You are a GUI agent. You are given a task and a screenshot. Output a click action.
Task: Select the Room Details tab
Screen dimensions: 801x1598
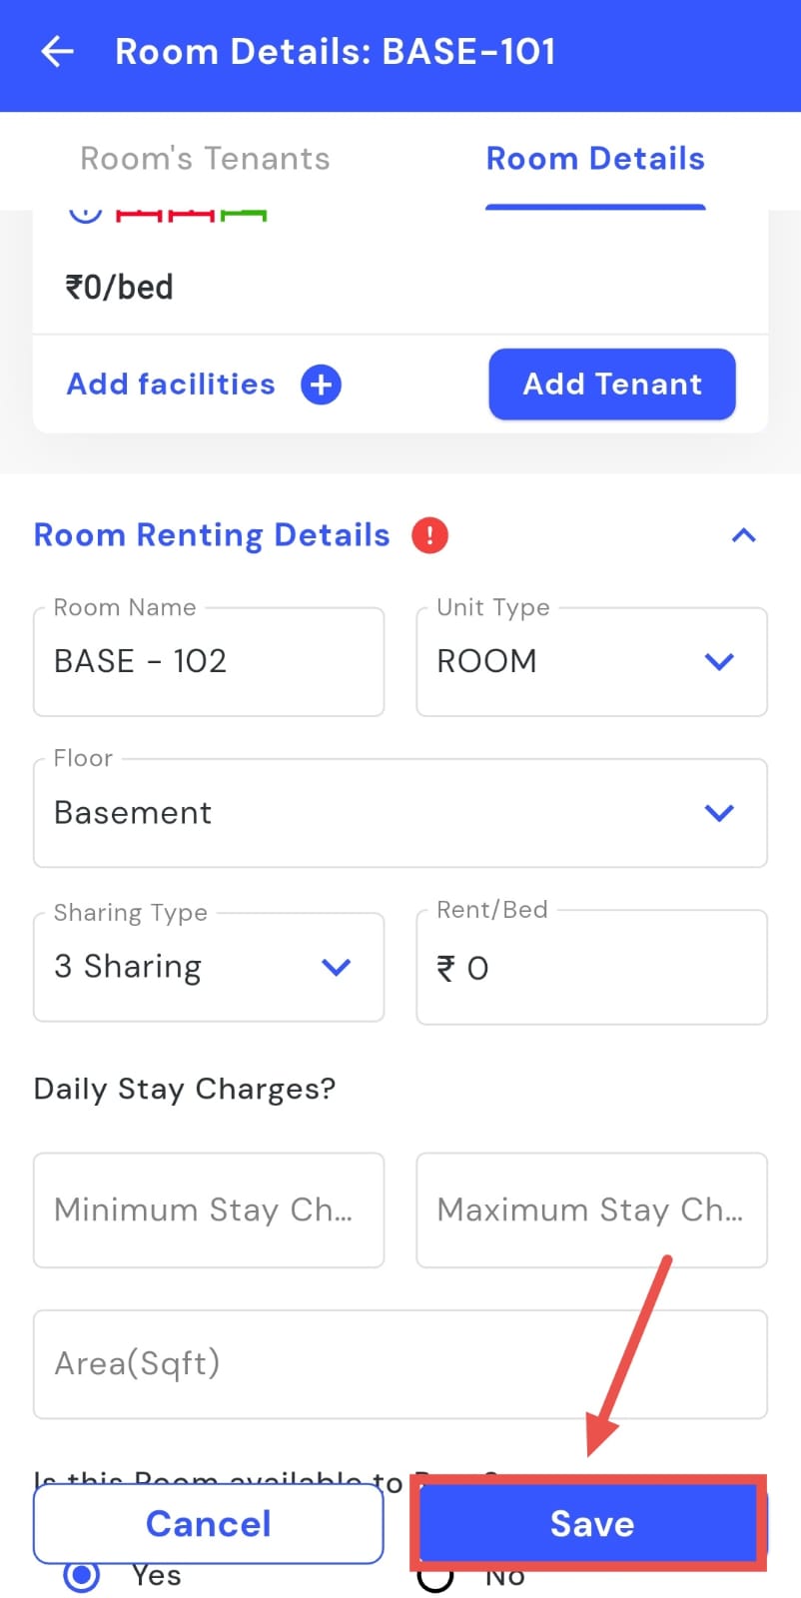(595, 159)
